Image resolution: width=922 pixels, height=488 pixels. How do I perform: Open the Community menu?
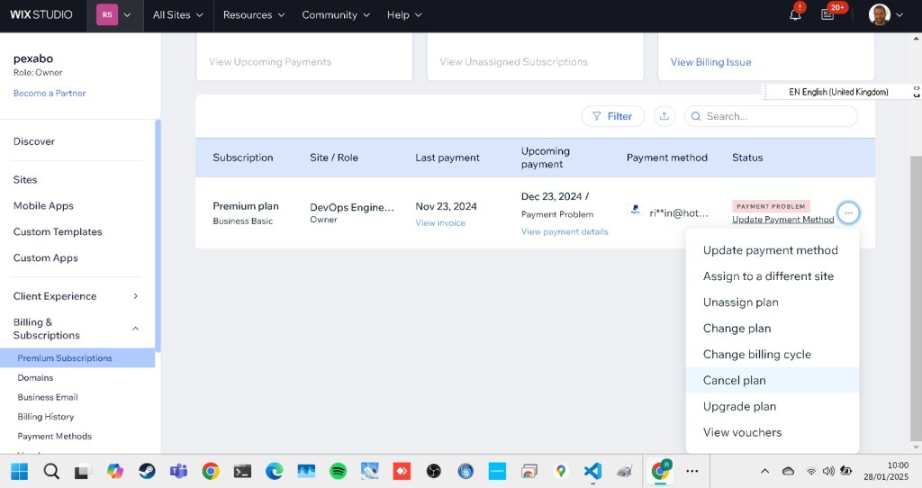pos(336,15)
